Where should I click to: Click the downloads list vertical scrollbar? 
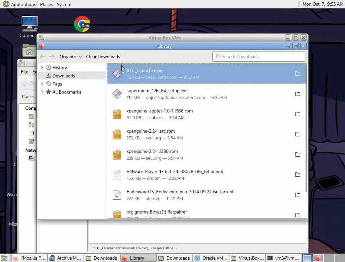point(306,129)
